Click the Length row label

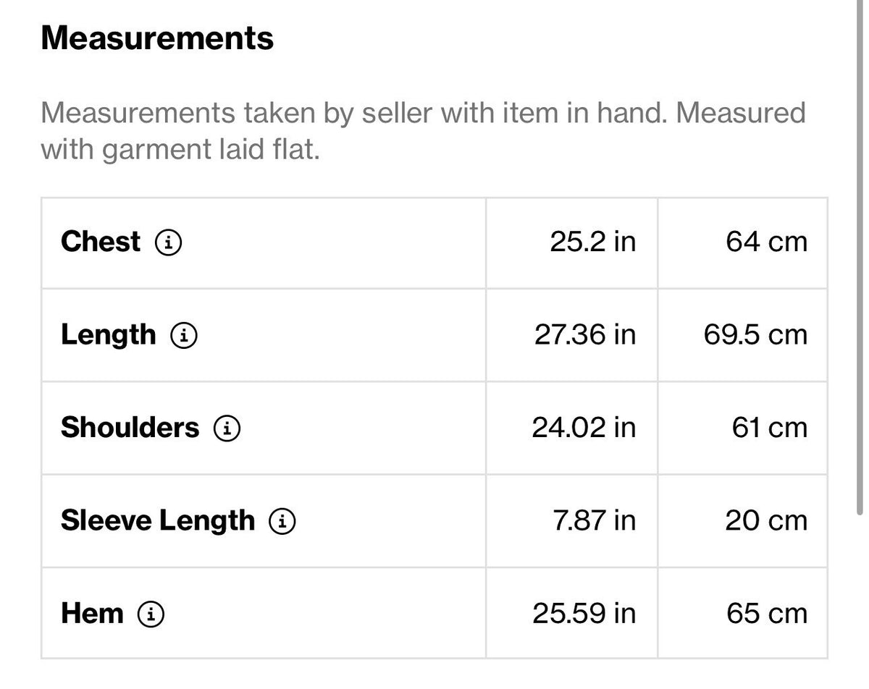pyautogui.click(x=108, y=335)
